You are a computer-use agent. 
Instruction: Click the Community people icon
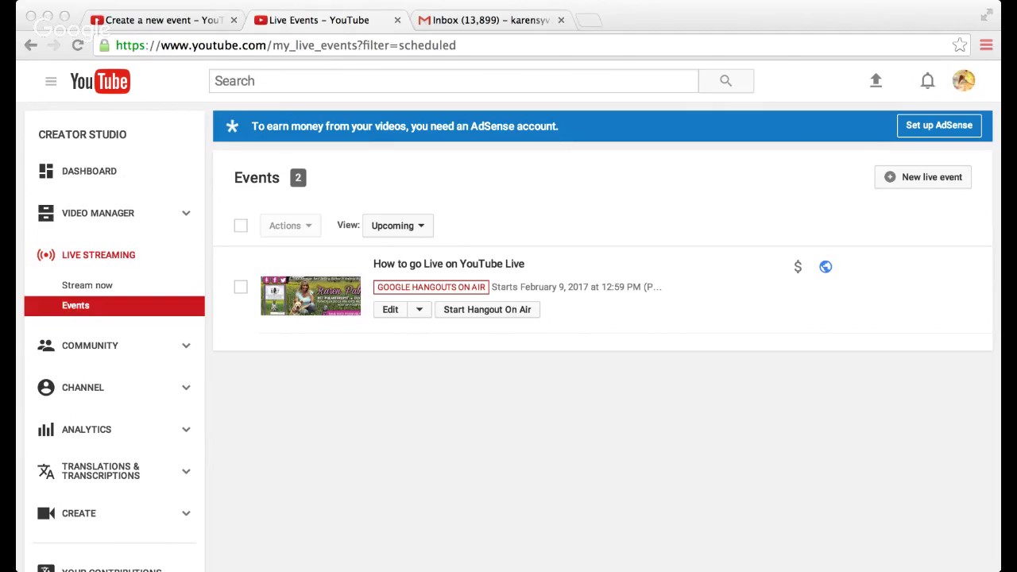point(46,346)
